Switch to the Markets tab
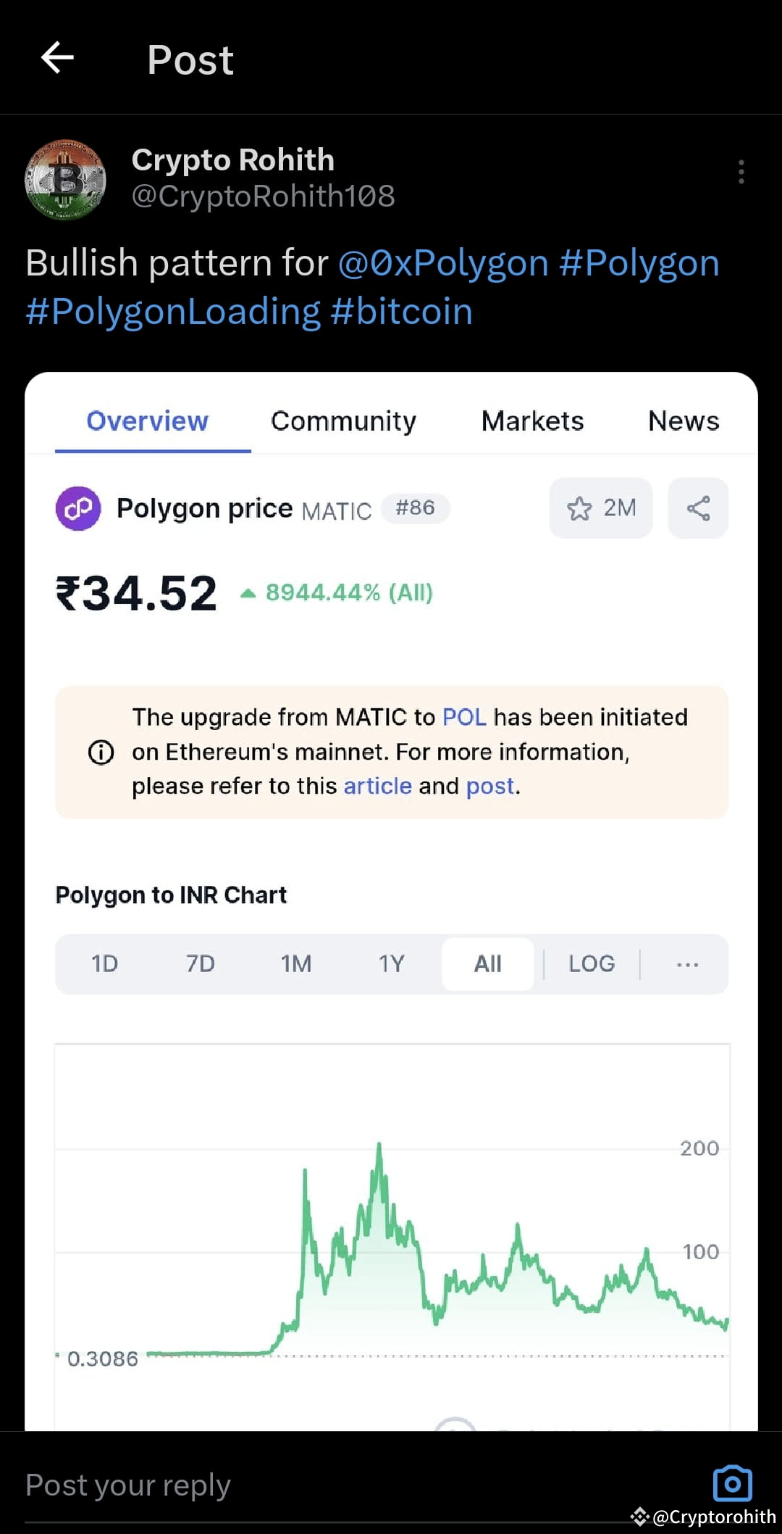The image size is (782, 1534). [x=532, y=420]
